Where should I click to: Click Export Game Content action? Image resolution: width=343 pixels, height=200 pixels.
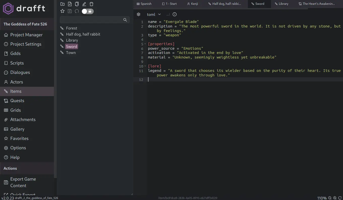click(x=23, y=182)
